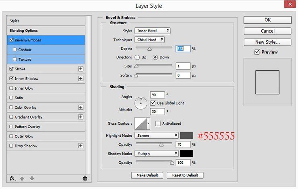The width and height of the screenshot is (298, 189).
Task: Click the Angle value field
Action: pyautogui.click(x=157, y=94)
